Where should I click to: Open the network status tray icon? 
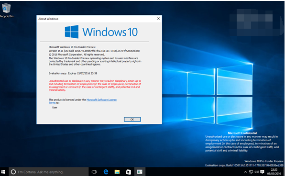click(x=251, y=172)
